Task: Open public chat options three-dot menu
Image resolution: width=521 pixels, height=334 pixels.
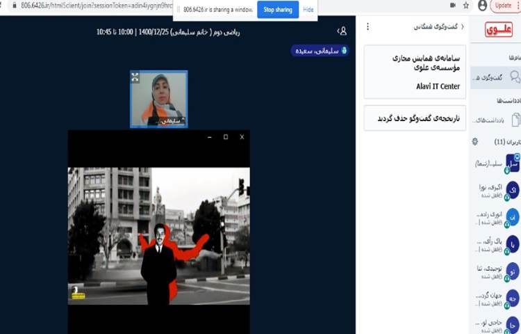Action: (368, 26)
